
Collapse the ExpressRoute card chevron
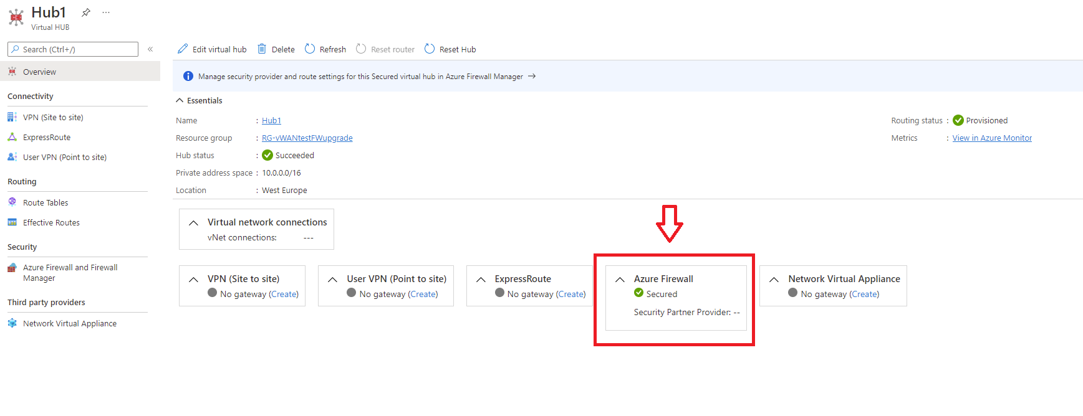click(481, 280)
